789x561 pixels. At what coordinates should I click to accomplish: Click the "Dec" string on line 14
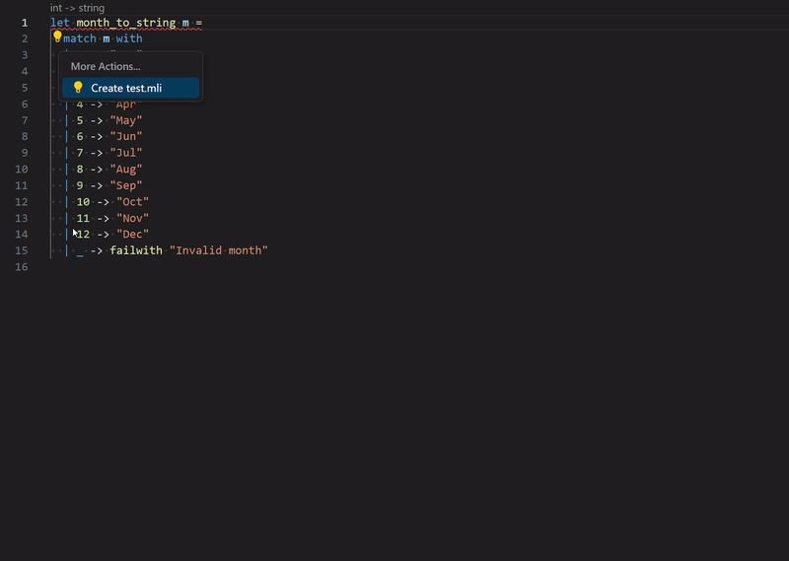coord(132,235)
